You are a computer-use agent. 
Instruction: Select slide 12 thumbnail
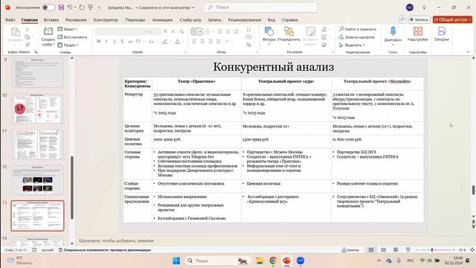tap(37, 180)
